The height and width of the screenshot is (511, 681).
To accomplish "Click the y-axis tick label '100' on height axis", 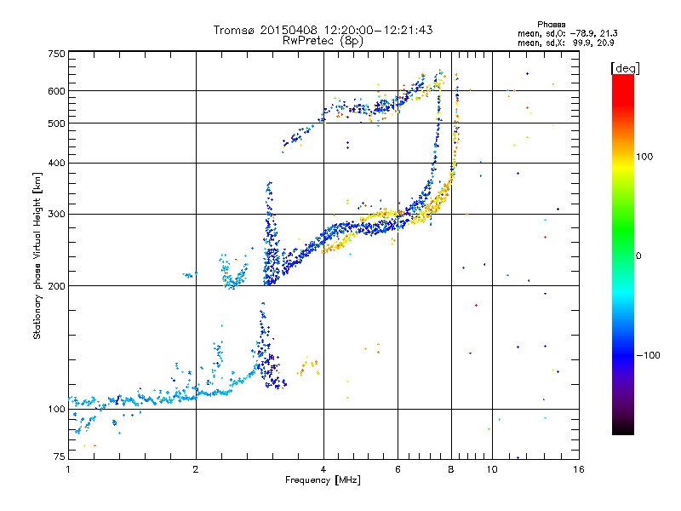I will (x=57, y=409).
